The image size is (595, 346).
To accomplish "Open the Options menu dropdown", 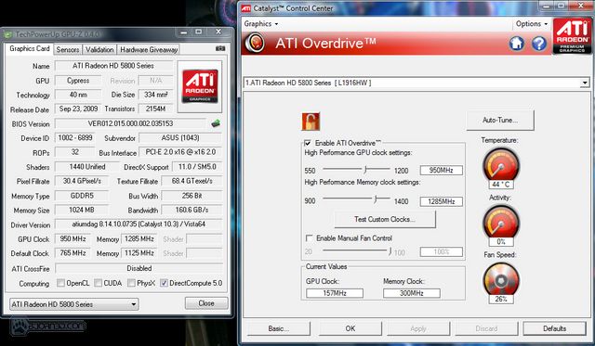I will (532, 24).
